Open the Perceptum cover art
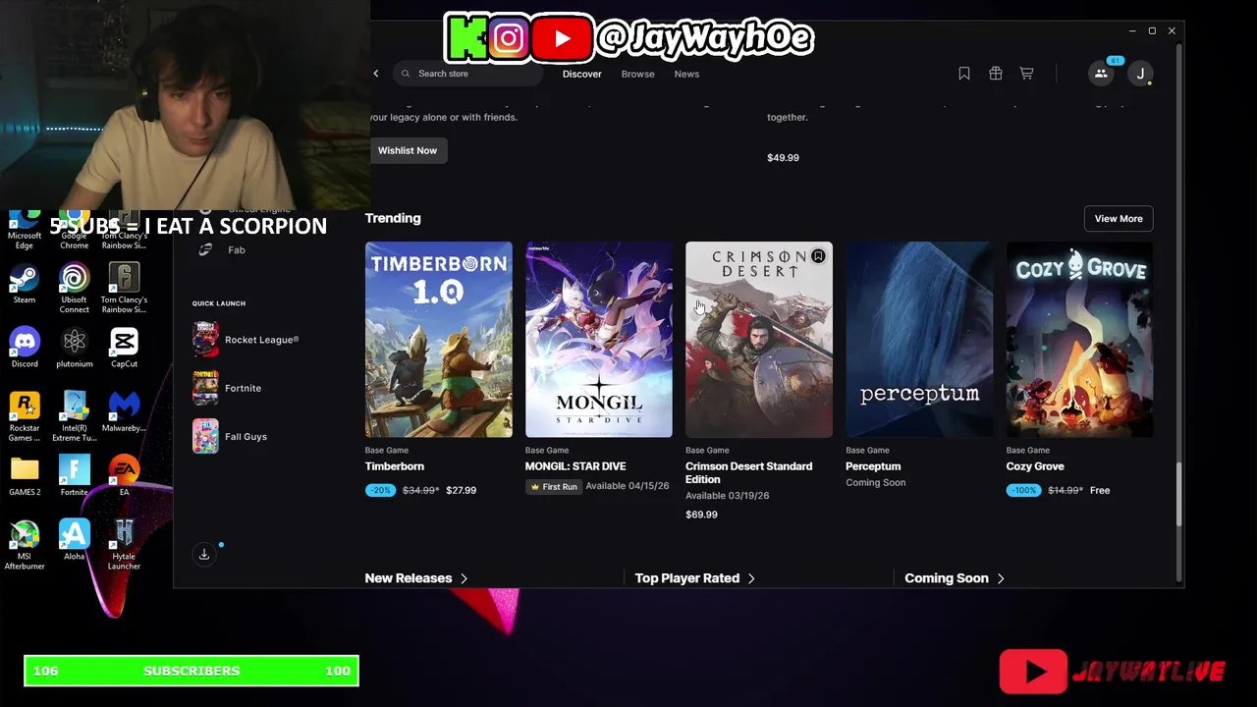This screenshot has height=707, width=1257. point(919,339)
